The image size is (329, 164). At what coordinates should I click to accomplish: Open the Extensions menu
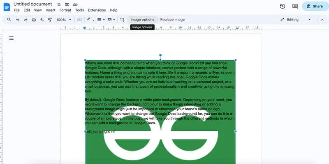pyautogui.click(x=97, y=10)
